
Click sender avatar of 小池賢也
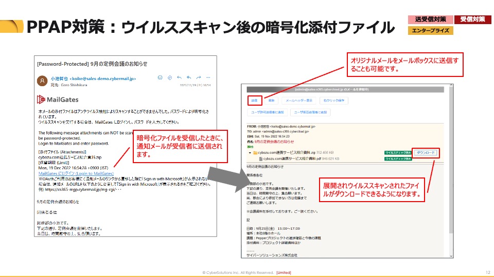coord(42,81)
